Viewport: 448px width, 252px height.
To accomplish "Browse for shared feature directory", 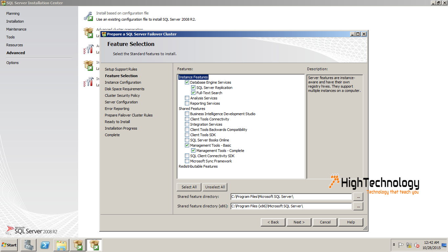I will (x=358, y=197).
